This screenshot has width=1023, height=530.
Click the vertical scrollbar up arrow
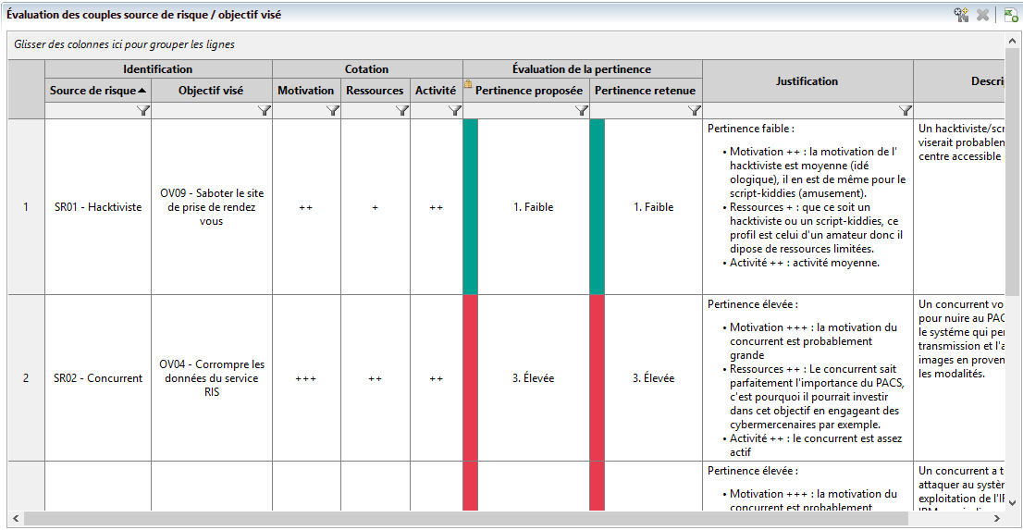(x=1012, y=41)
